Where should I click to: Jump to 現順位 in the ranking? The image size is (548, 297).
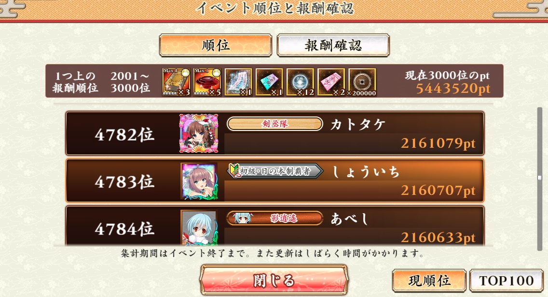429,280
